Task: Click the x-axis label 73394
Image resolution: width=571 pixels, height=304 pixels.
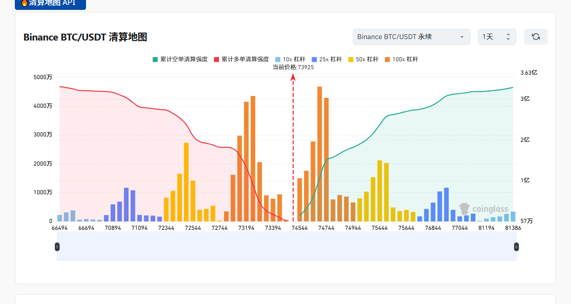Action: 273,228
